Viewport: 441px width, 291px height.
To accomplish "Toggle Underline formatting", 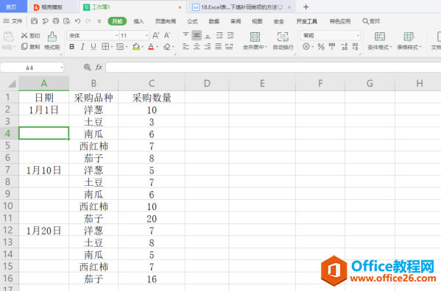I will point(94,46).
